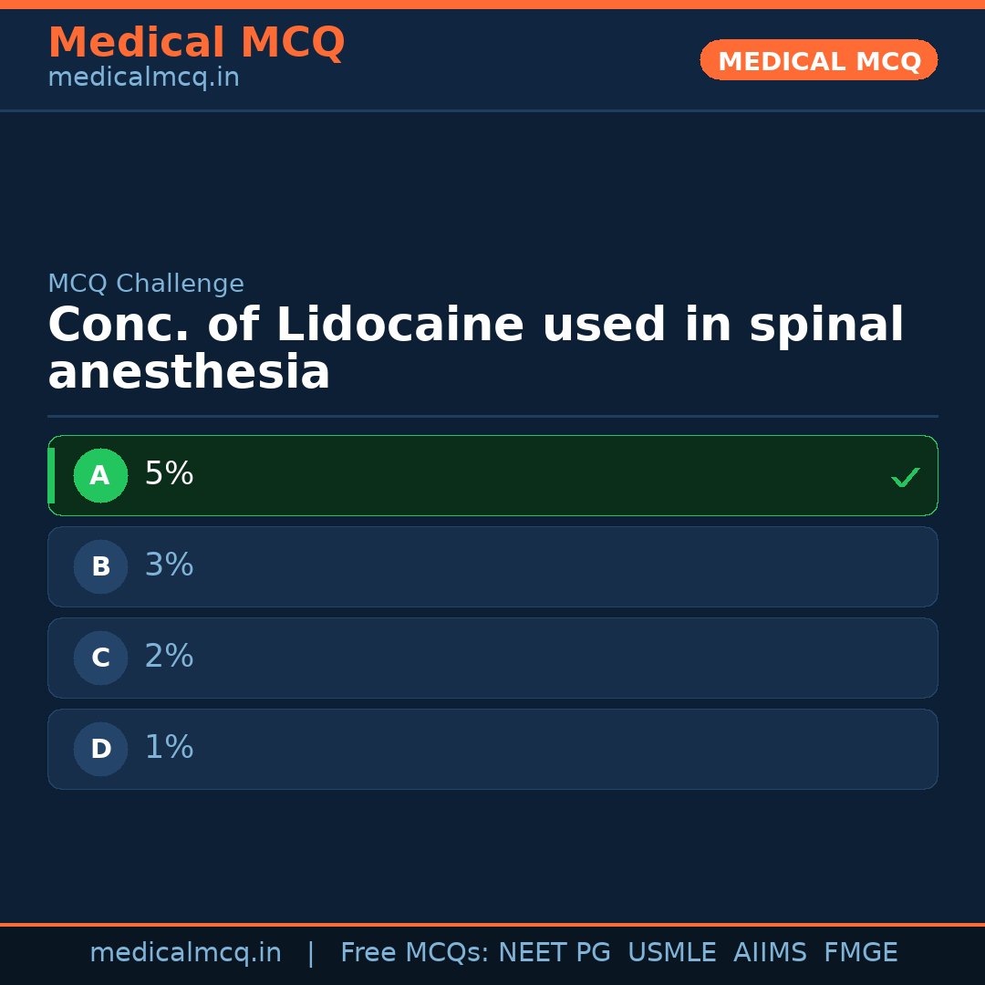This screenshot has width=985, height=985.
Task: Open the footer medicalmcq.in link
Action: click(x=185, y=953)
